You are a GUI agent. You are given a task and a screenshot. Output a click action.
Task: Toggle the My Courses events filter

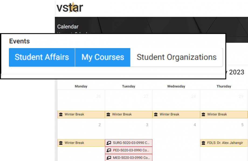[x=103, y=57]
